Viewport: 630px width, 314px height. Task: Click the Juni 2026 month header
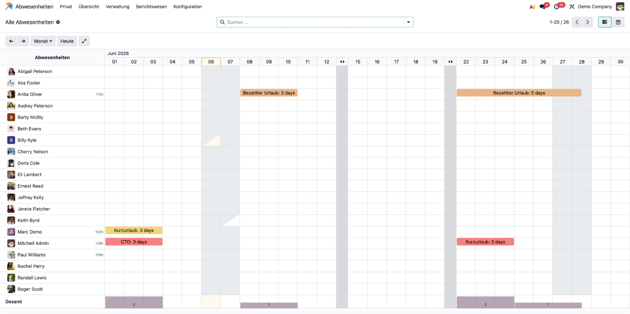click(118, 53)
